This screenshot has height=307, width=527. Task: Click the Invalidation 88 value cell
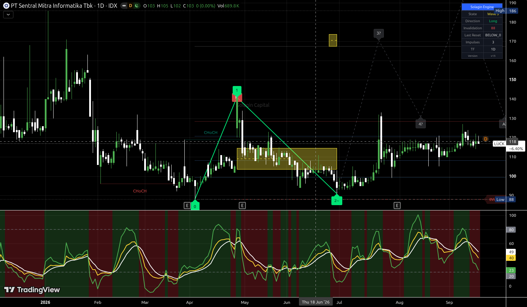(493, 28)
